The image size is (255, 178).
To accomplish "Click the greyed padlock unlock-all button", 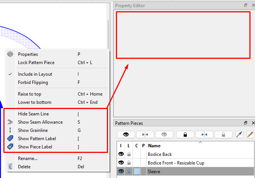I will (x=223, y=134).
